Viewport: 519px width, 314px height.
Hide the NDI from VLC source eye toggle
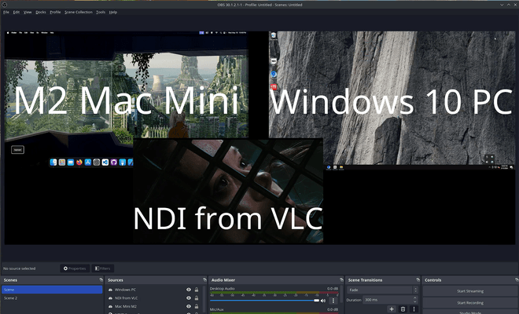(x=189, y=298)
